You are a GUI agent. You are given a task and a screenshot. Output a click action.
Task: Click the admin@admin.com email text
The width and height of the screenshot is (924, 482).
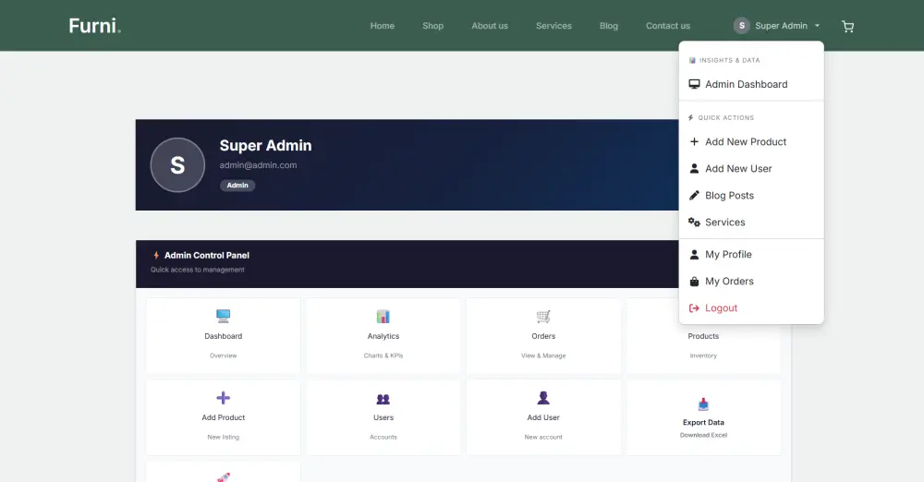258,165
